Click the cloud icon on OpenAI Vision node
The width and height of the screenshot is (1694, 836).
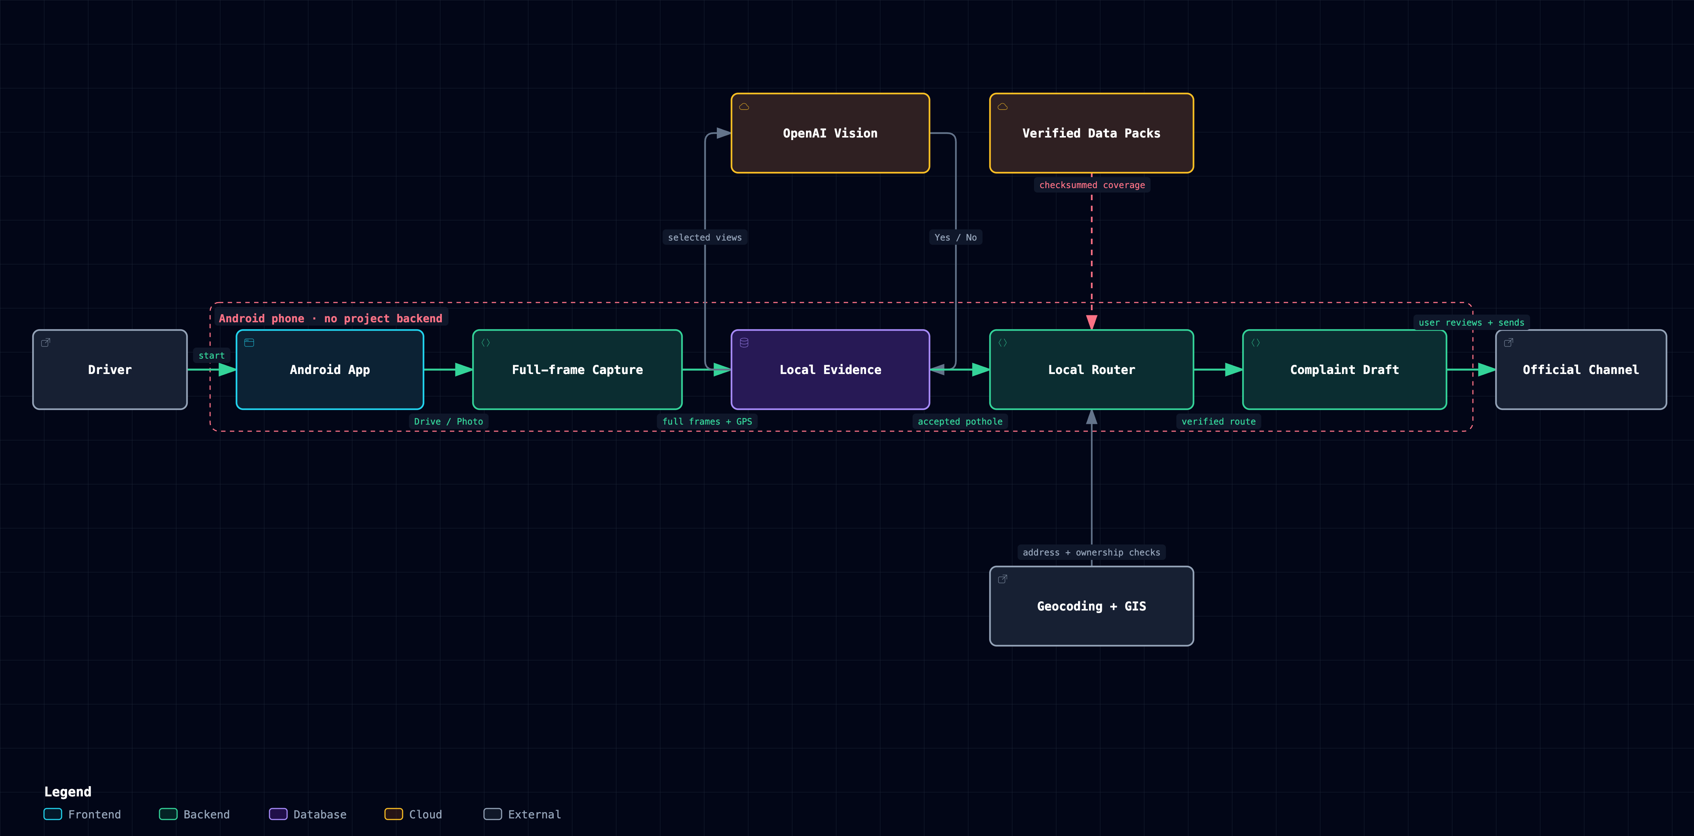(x=744, y=107)
